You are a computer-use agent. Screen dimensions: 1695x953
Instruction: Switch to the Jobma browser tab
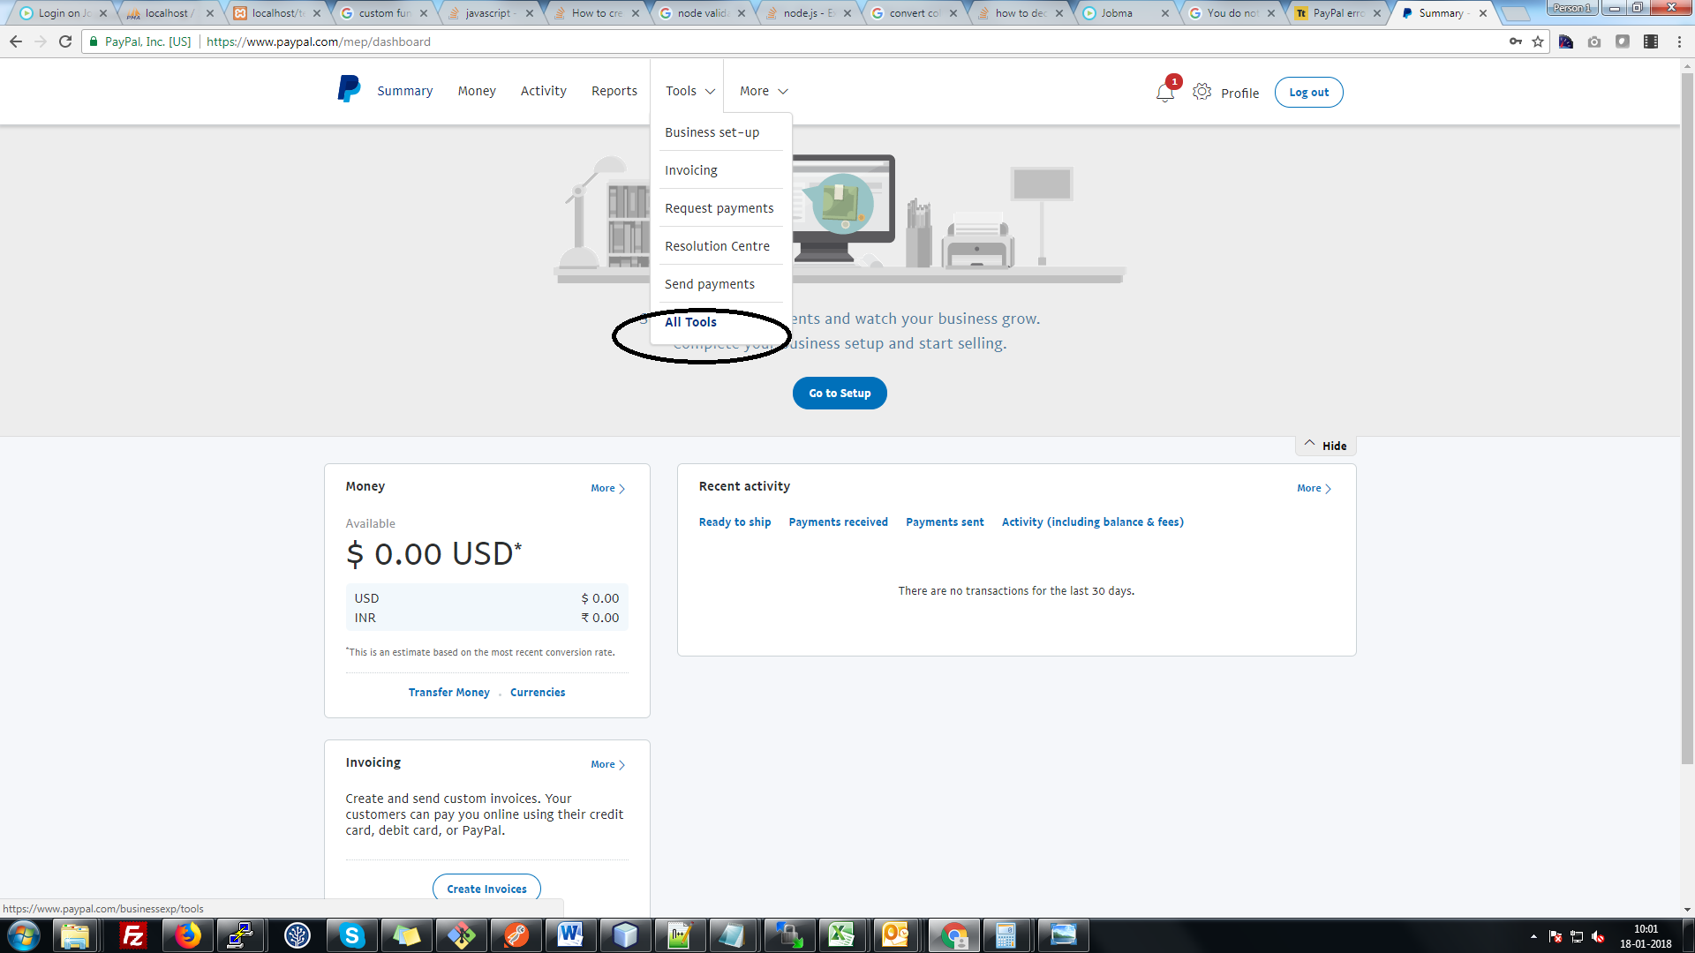(x=1115, y=12)
